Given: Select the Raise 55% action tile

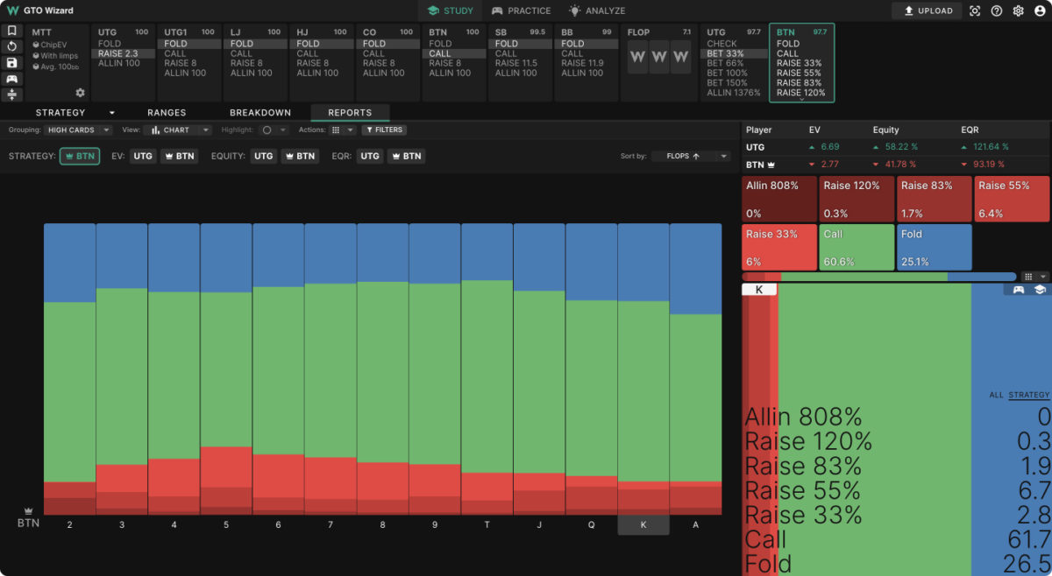Looking at the screenshot, I should click(x=1013, y=199).
